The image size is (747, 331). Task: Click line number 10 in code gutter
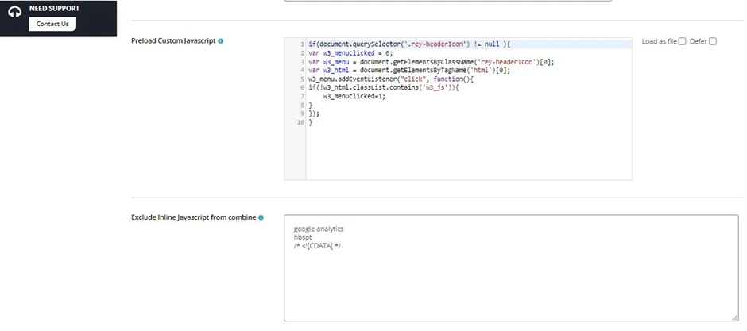click(x=300, y=122)
